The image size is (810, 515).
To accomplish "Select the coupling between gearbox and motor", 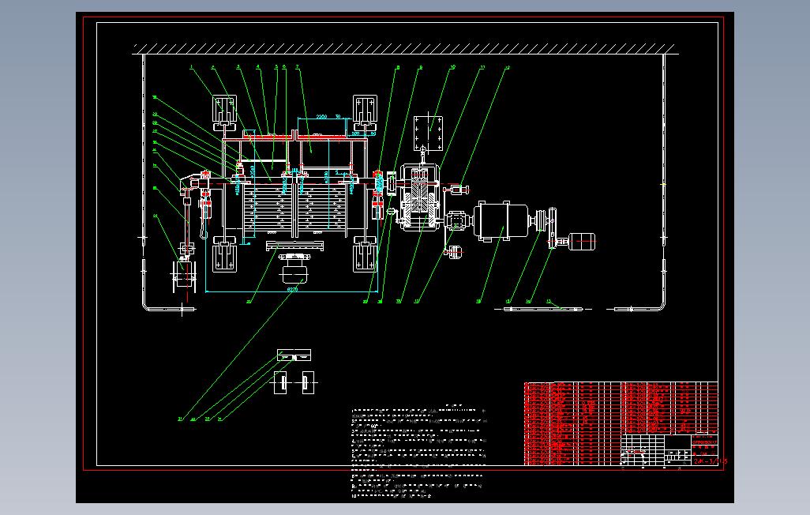I will pyautogui.click(x=456, y=221).
